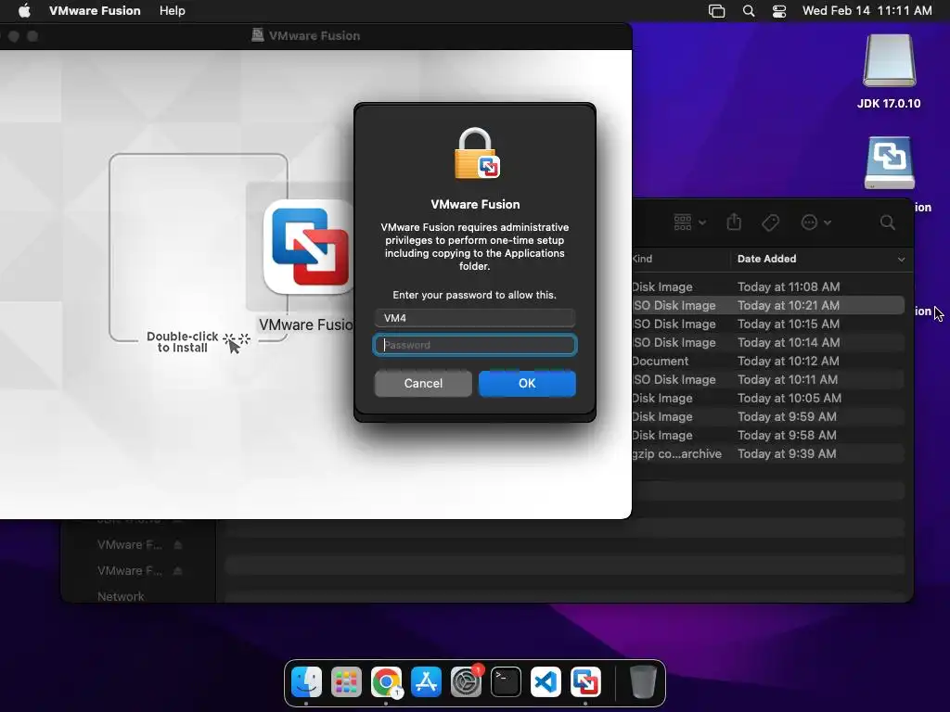This screenshot has height=712, width=950.
Task: Open App Store from the Dock
Action: [x=426, y=682]
